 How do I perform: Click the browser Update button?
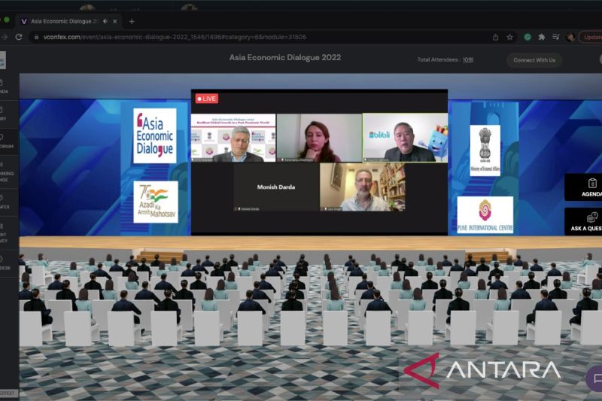coord(591,37)
